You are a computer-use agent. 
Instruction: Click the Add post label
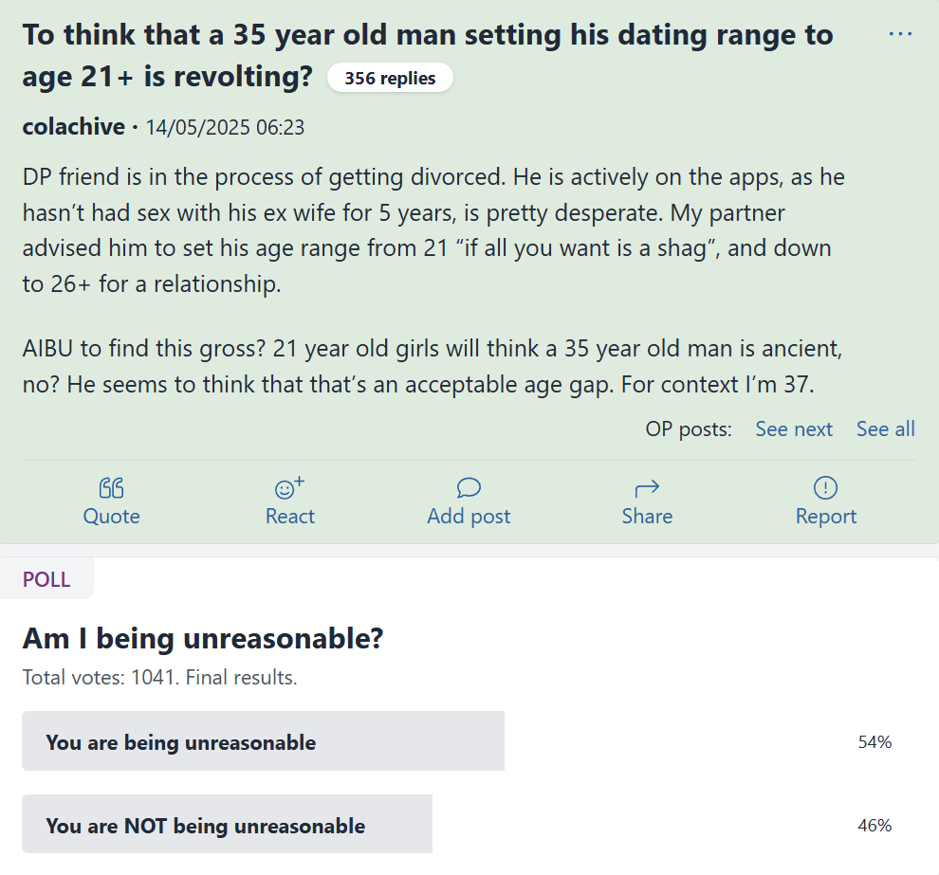point(469,516)
